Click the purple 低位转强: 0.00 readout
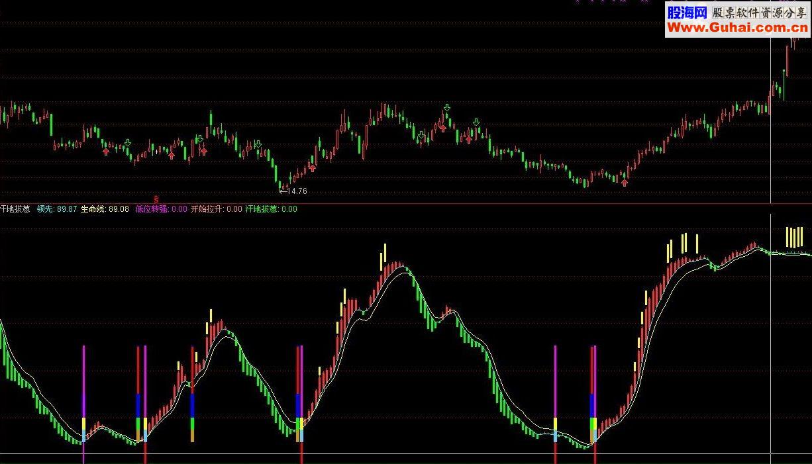Viewport: 812px width, 464px height. [161, 209]
